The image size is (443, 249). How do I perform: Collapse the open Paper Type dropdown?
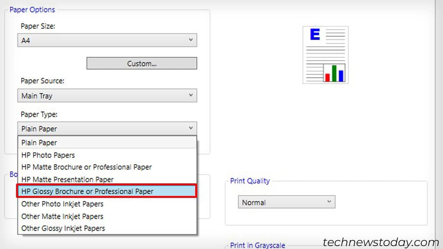point(191,128)
